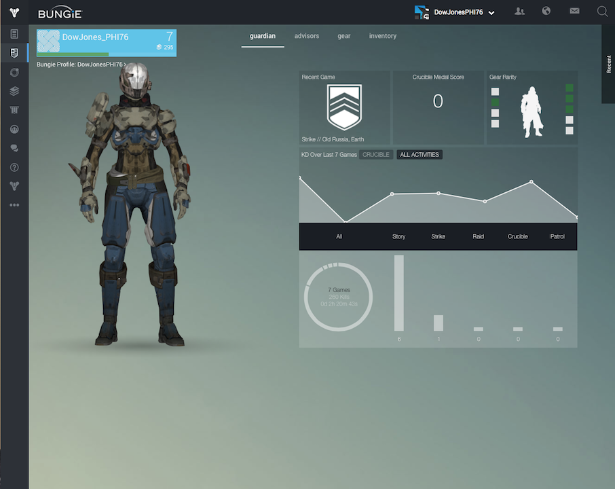Screen dimensions: 615x489
Task: Open the community group icon in the sidebar
Action: click(x=14, y=129)
